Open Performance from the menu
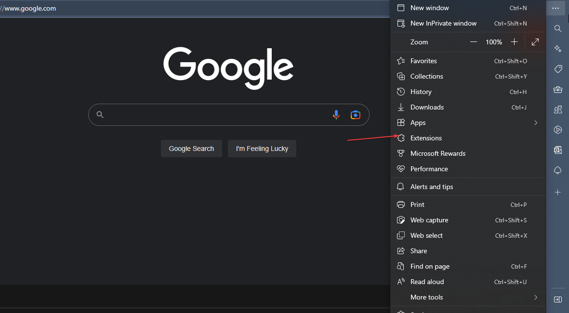Image resolution: width=569 pixels, height=313 pixels. 468,169
